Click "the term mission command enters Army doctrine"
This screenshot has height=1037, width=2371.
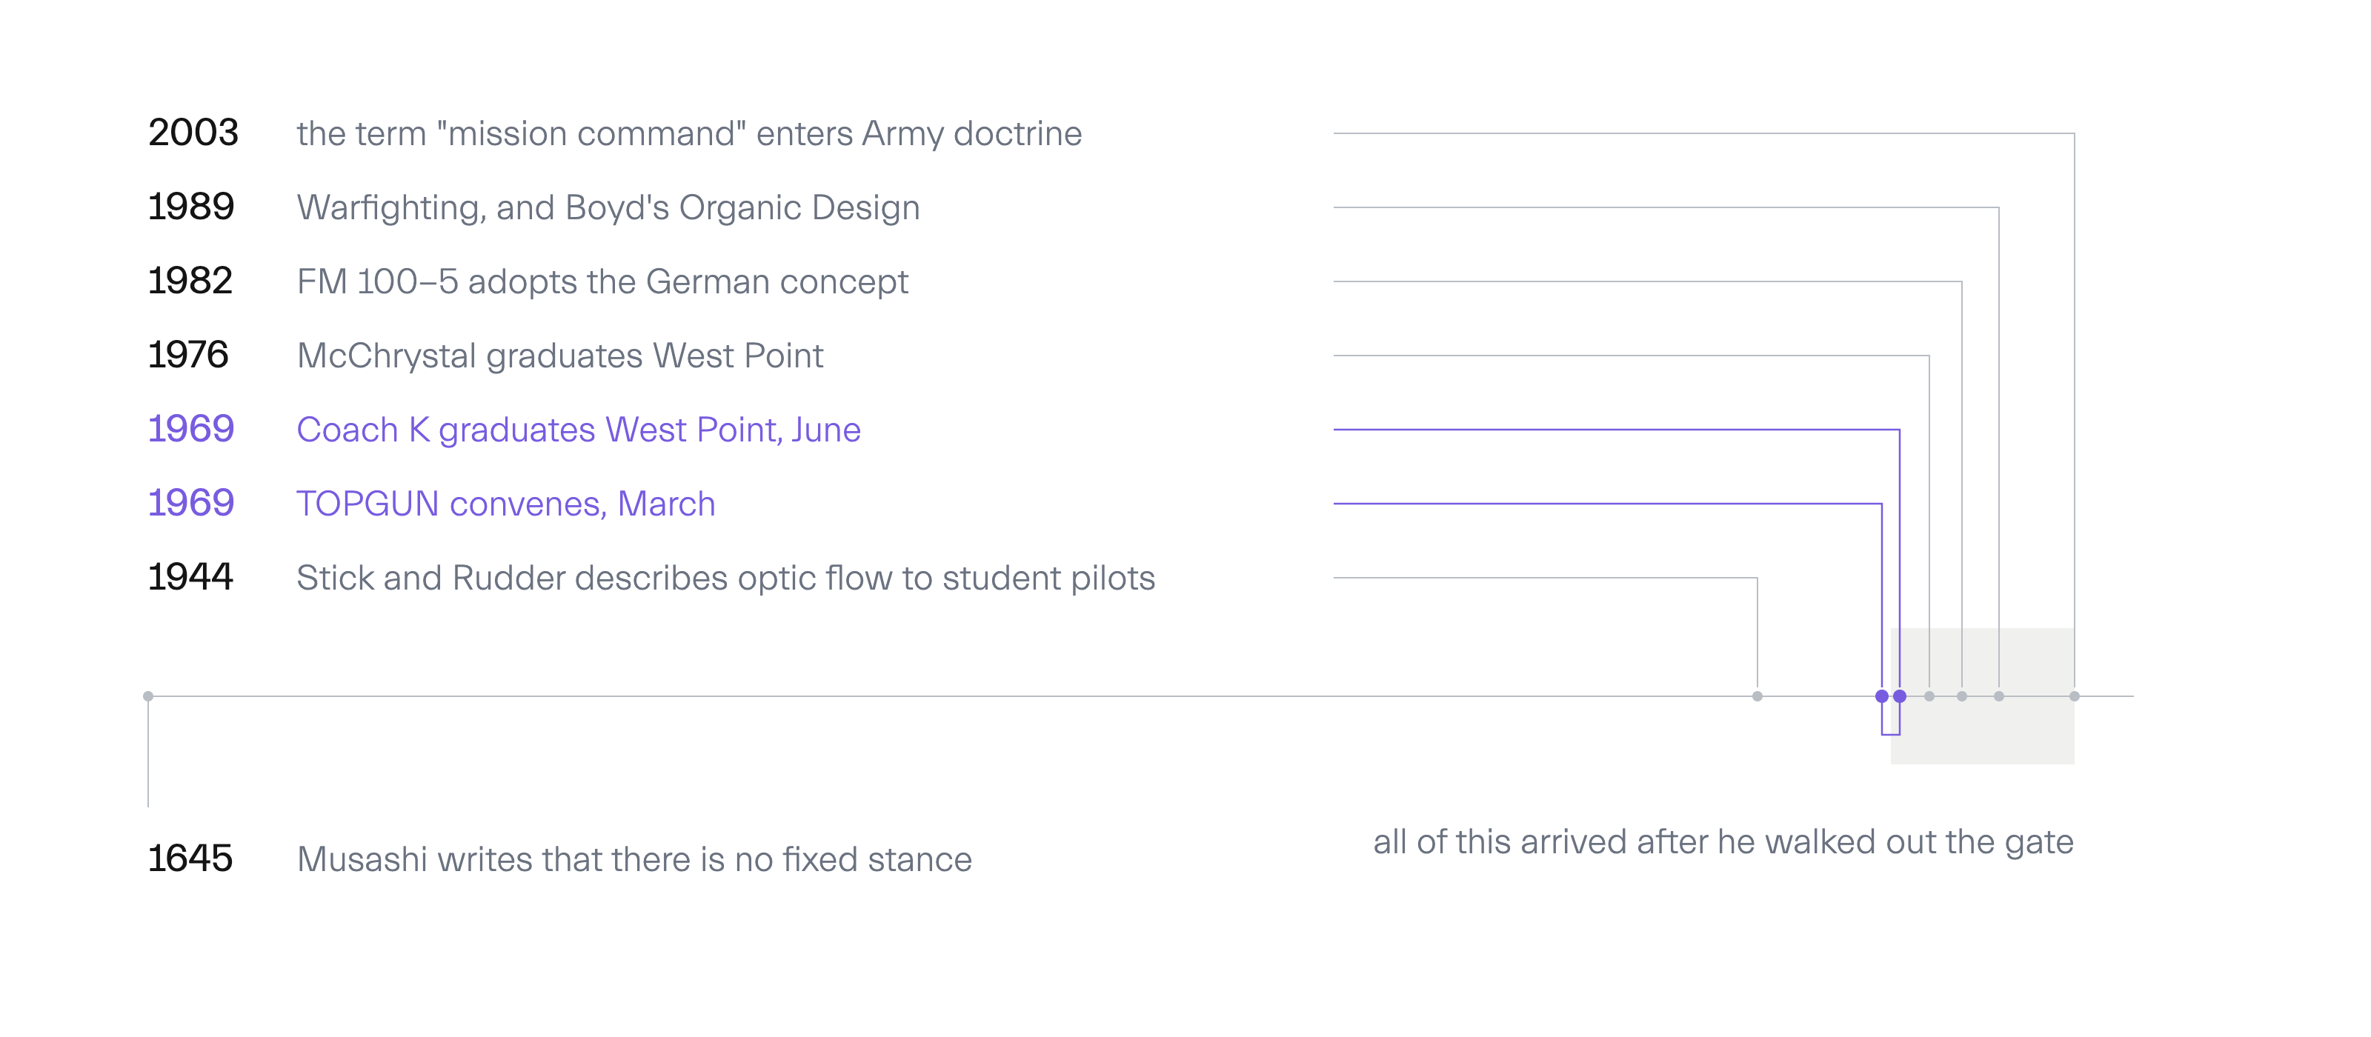click(688, 133)
